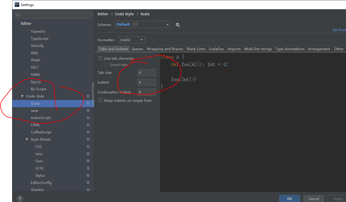Click the Indent input field
The width and height of the screenshot is (346, 202).
(147, 82)
